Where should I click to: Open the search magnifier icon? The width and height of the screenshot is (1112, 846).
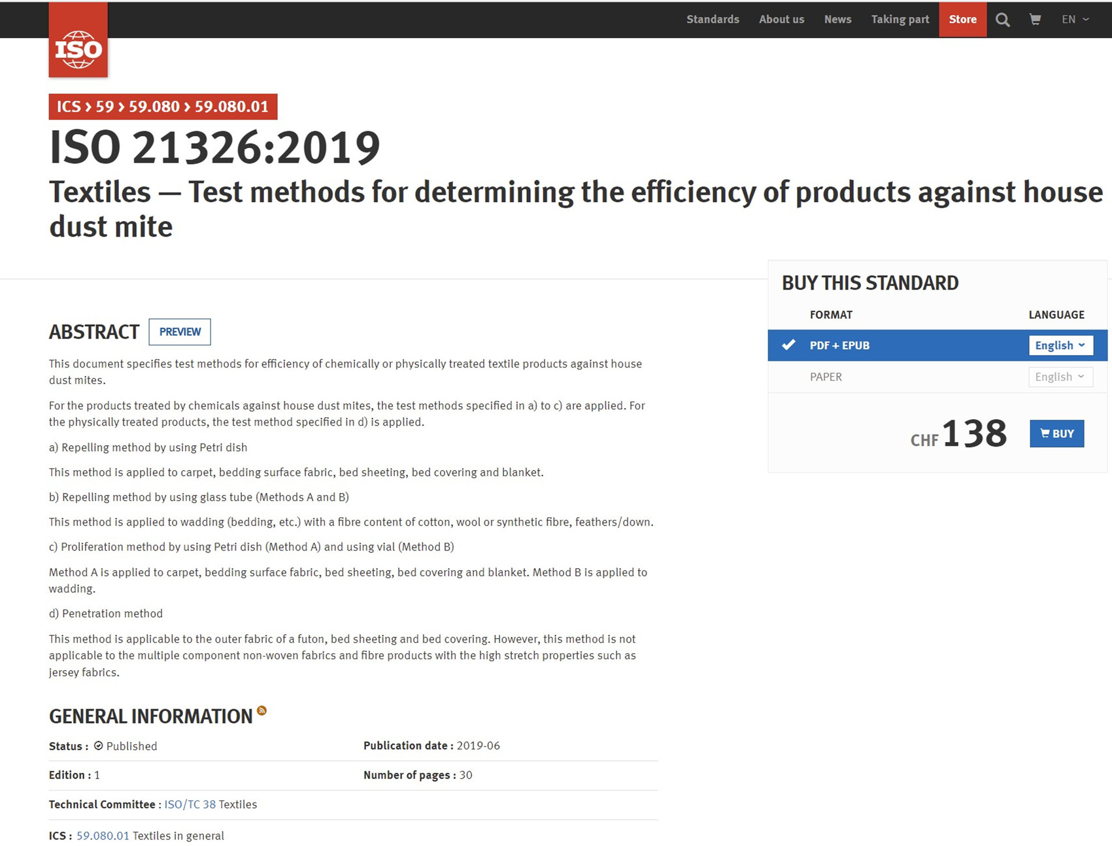point(1002,20)
